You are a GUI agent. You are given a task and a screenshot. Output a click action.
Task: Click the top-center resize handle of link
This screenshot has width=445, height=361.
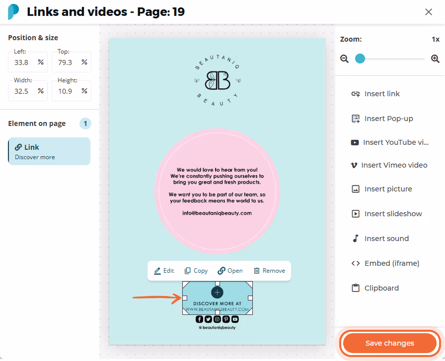(218, 284)
